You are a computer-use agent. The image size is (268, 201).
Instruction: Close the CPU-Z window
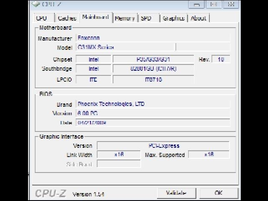click(x=231, y=4)
